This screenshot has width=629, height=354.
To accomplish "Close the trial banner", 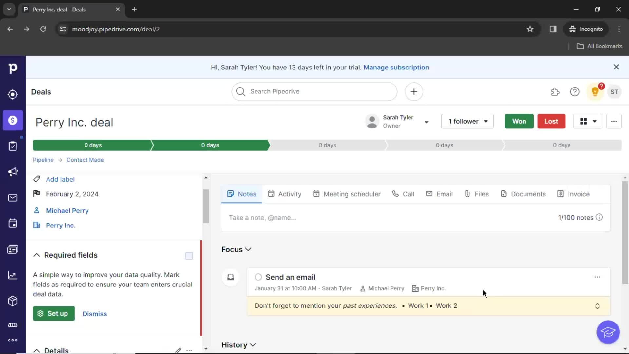I will point(616,67).
